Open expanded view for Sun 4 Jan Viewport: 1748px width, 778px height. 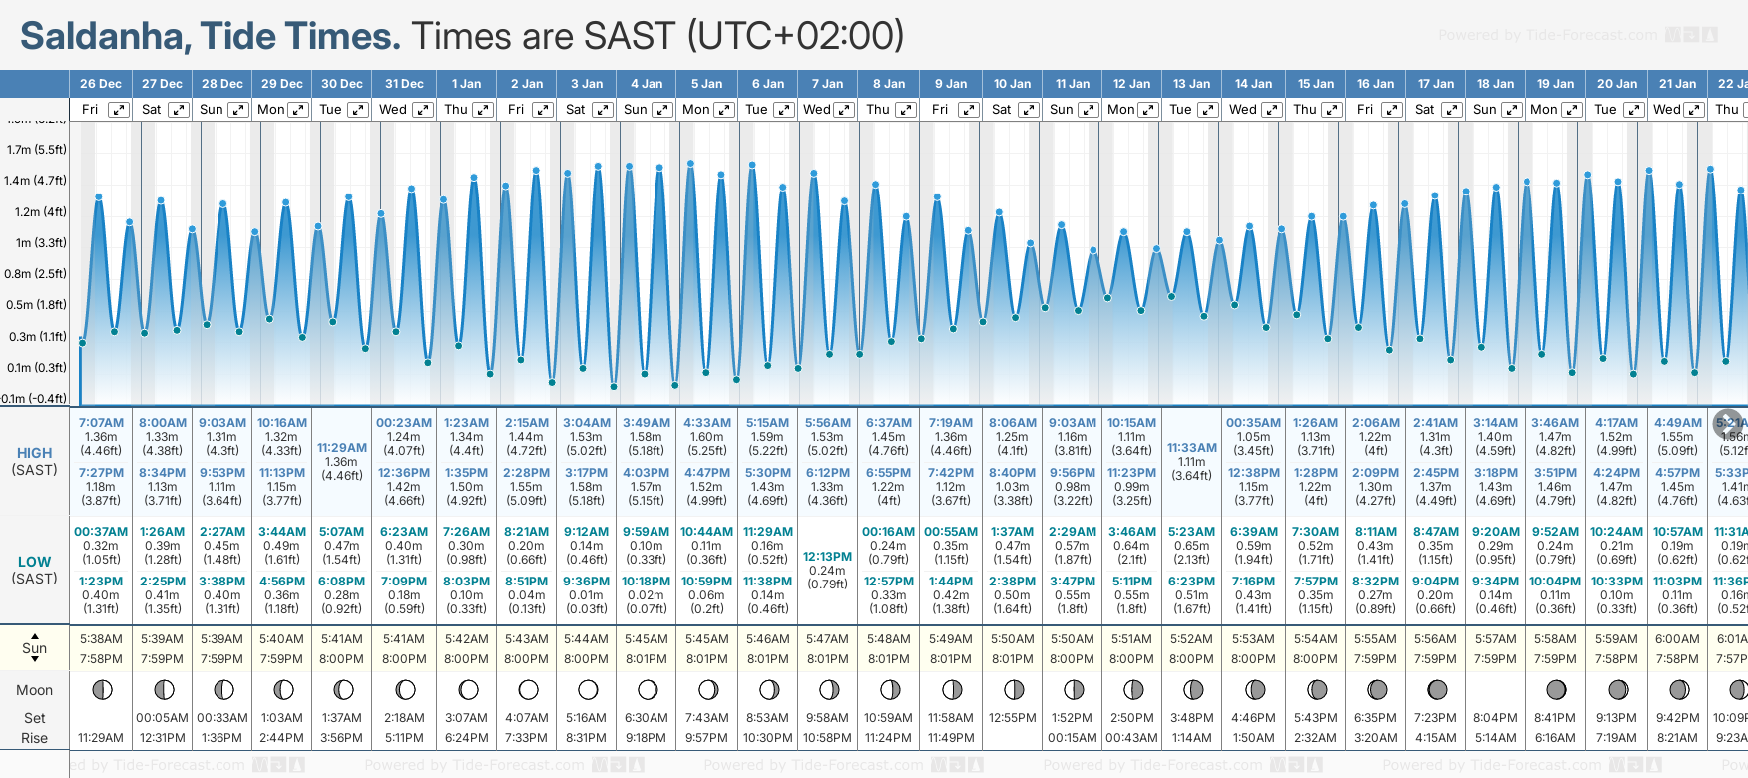pyautogui.click(x=662, y=110)
